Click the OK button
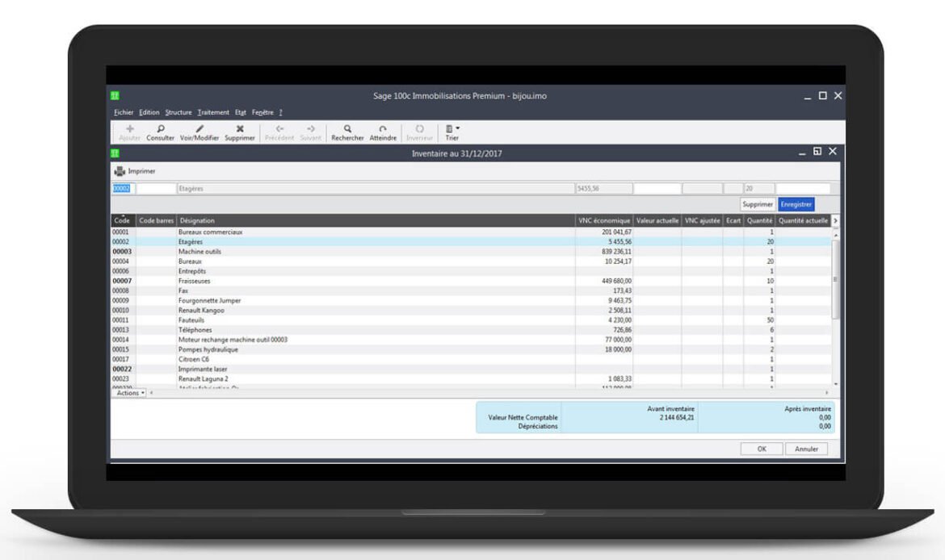This screenshot has width=945, height=560. (x=761, y=448)
